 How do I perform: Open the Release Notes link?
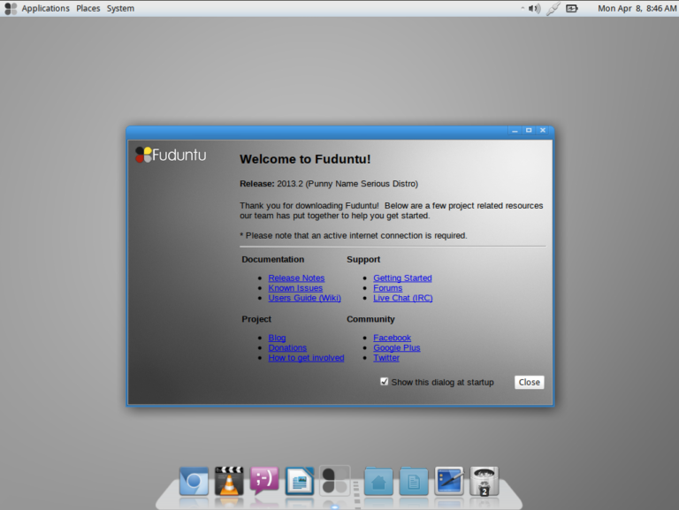click(296, 278)
